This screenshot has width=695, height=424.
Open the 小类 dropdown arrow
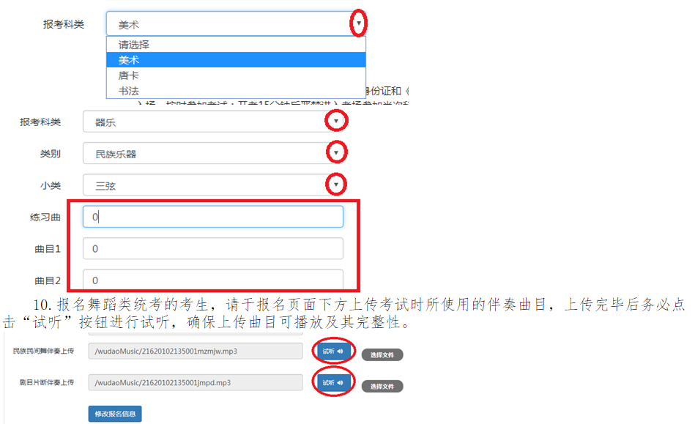pos(335,185)
